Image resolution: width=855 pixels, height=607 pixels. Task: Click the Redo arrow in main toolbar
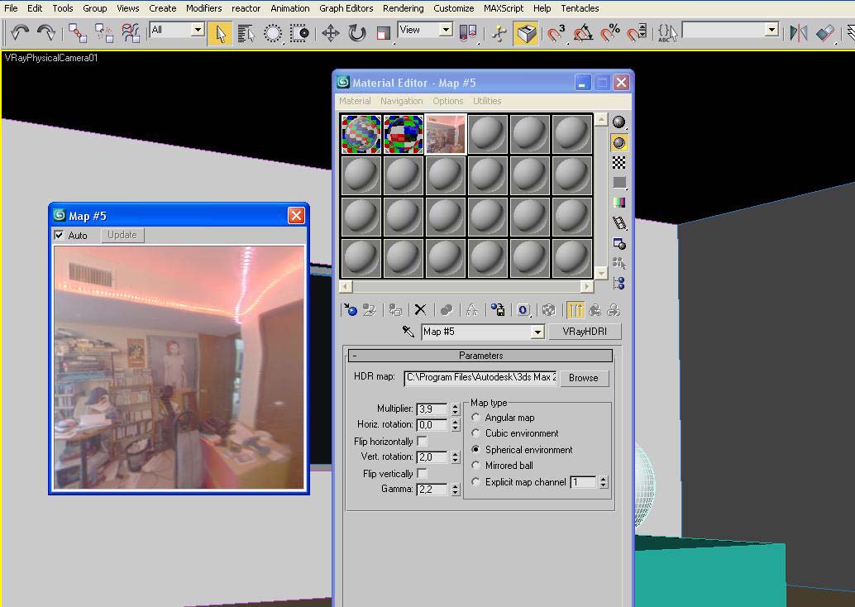46,33
